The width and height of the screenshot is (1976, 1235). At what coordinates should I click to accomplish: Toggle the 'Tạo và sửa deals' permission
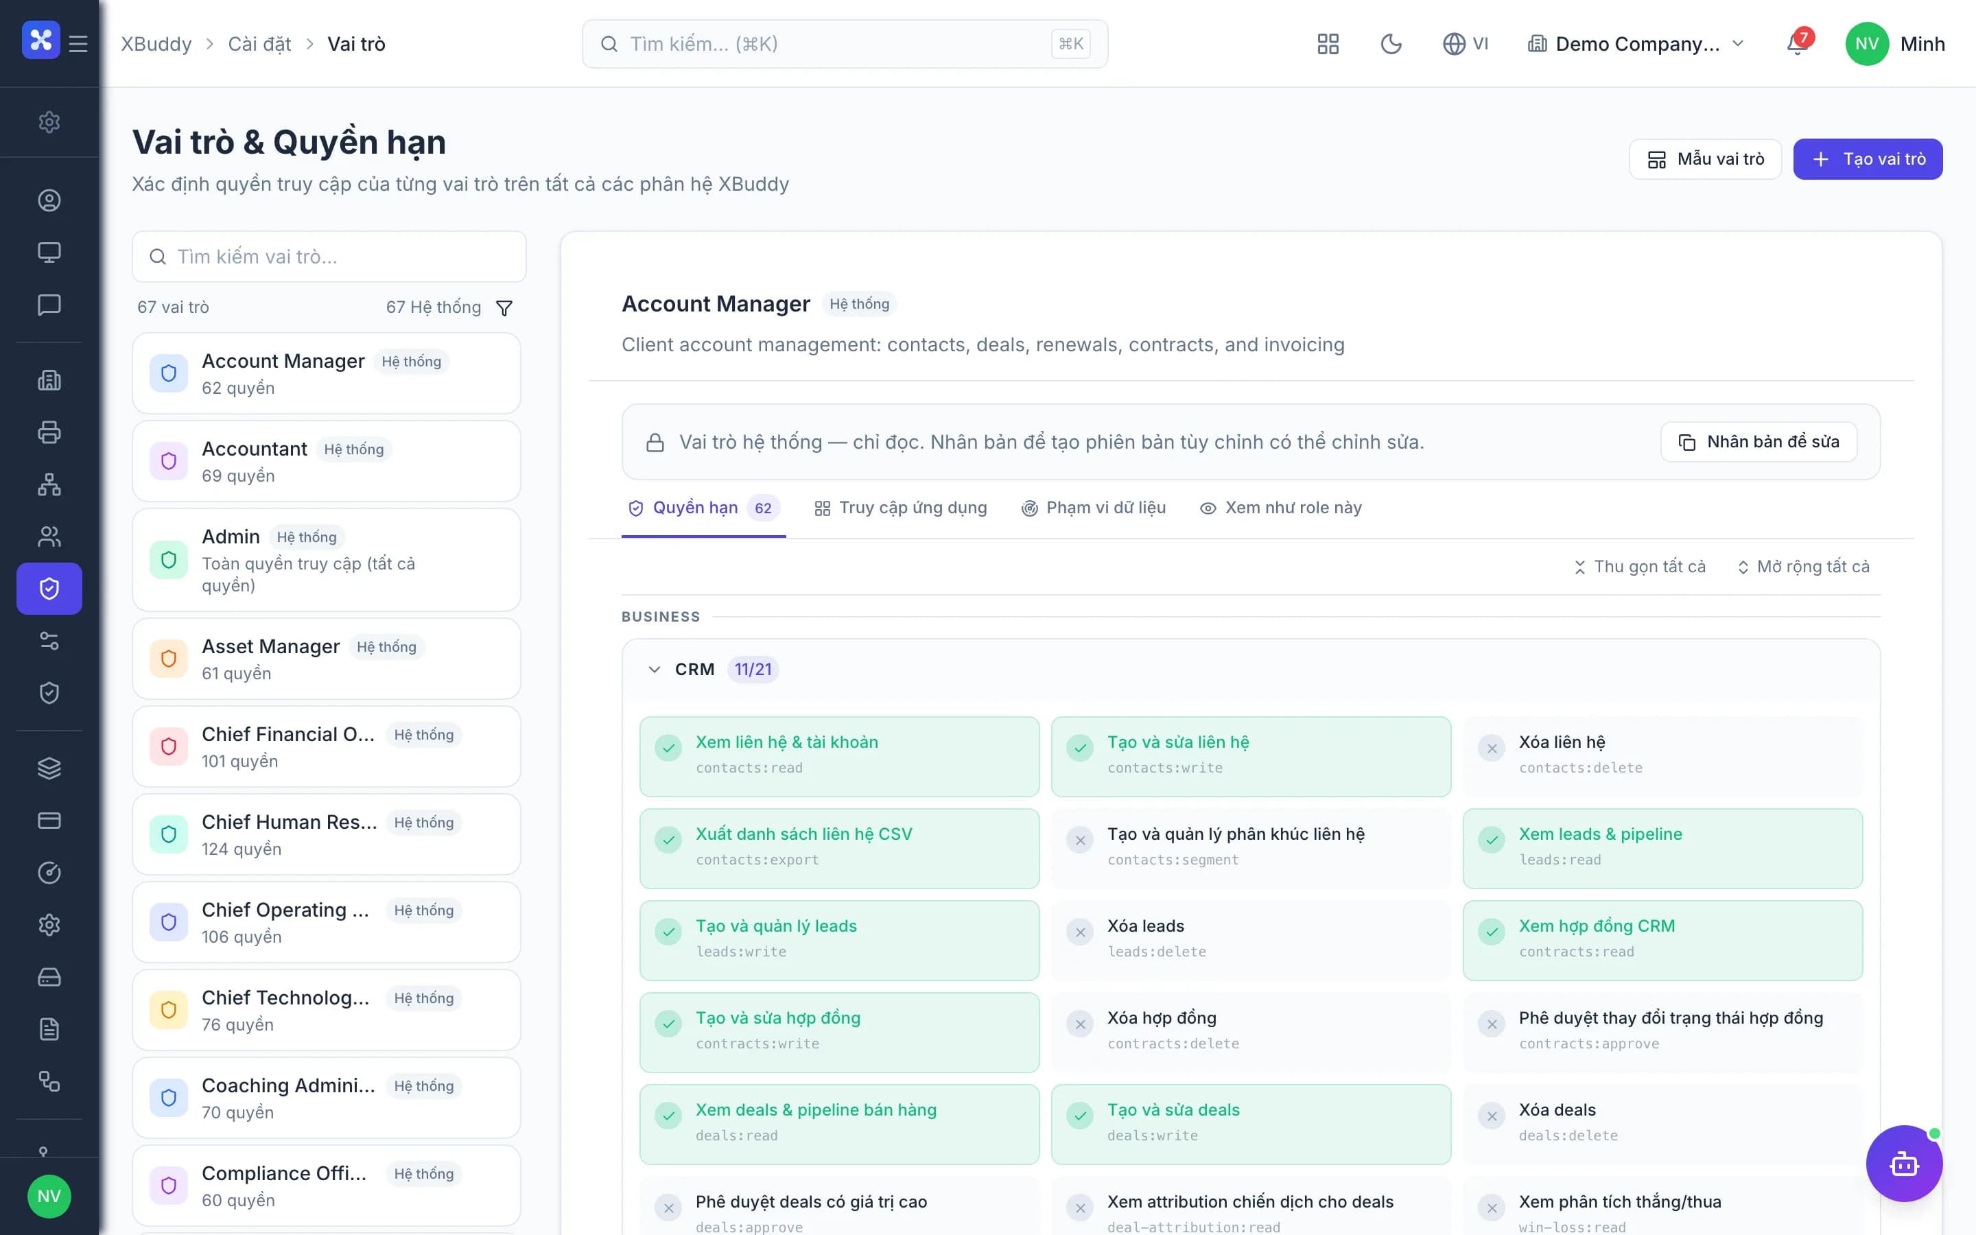[1251, 1124]
